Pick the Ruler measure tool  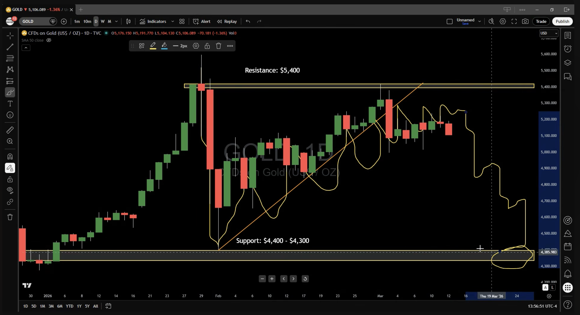click(x=10, y=130)
